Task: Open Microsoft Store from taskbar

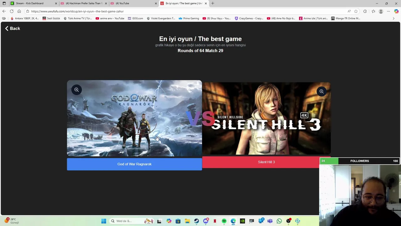Action: coord(178,221)
